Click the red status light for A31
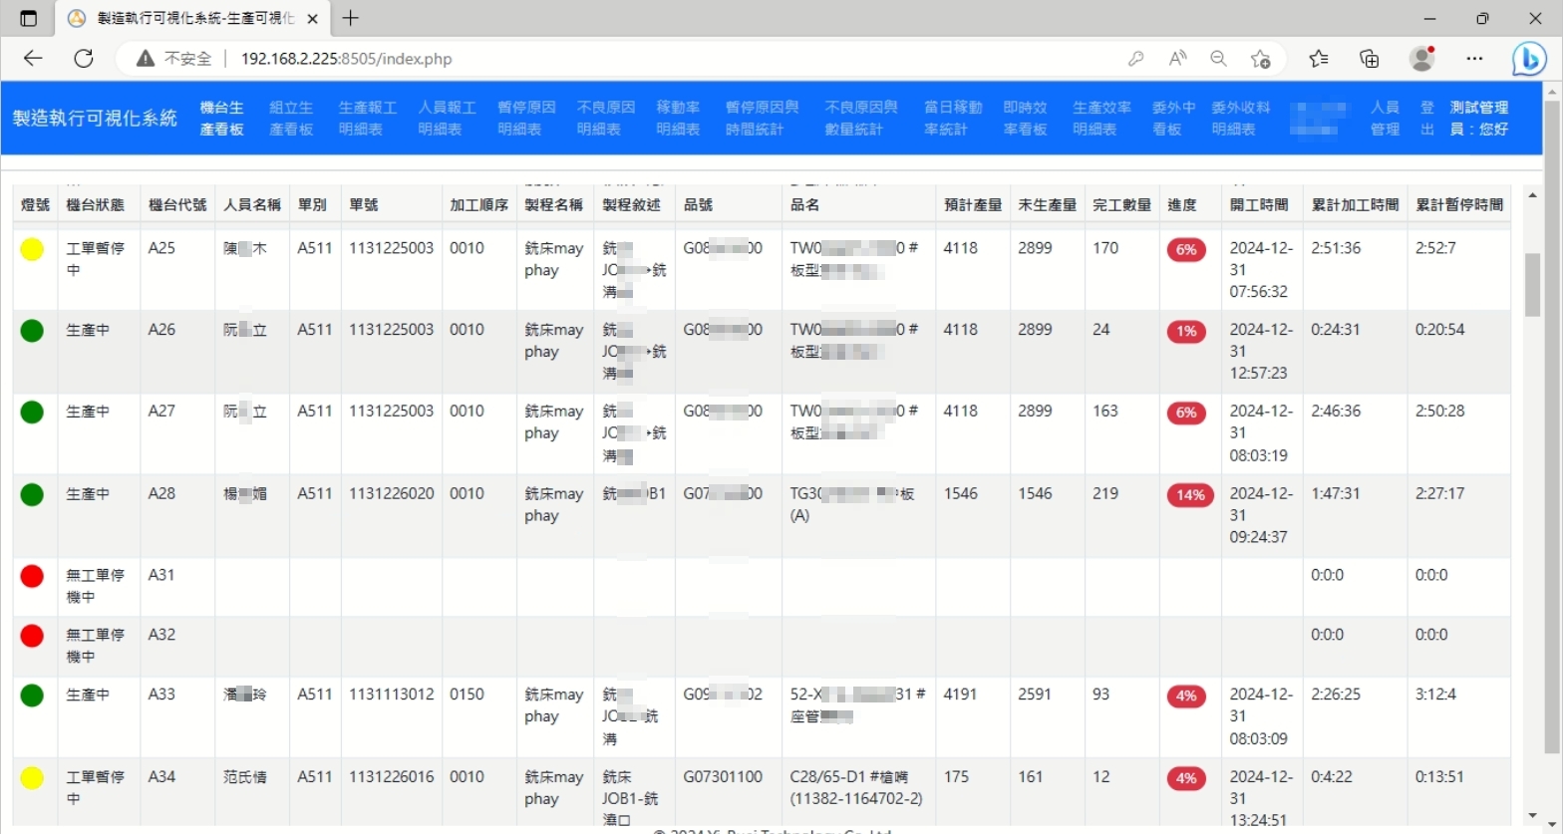Viewport: 1563px width, 834px height. [32, 576]
